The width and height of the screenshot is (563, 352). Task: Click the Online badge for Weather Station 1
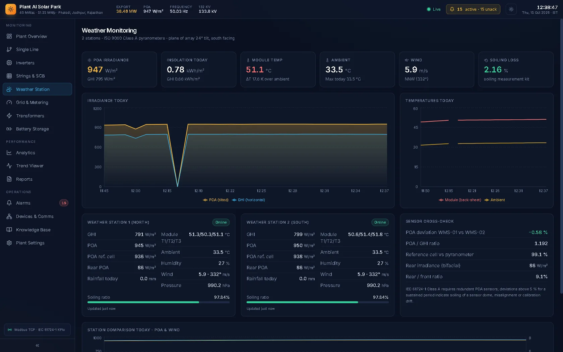[221, 222]
